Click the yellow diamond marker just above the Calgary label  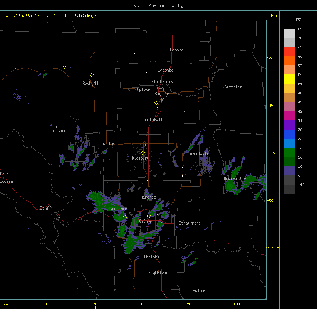[x=149, y=216]
